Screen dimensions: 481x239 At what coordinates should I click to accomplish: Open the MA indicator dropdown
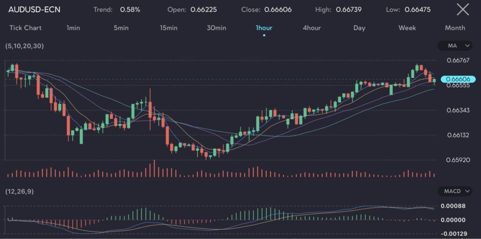(x=455, y=46)
